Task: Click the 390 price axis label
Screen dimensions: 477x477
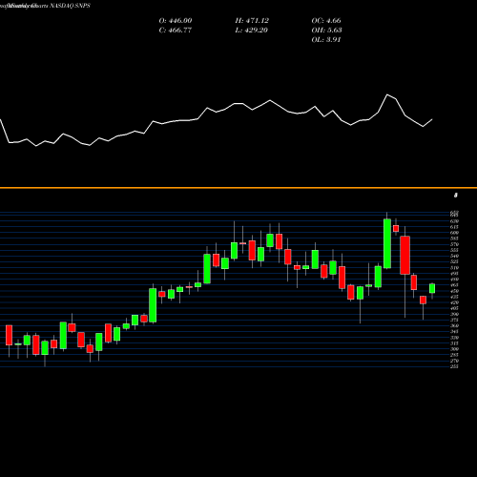Action: coord(454,314)
